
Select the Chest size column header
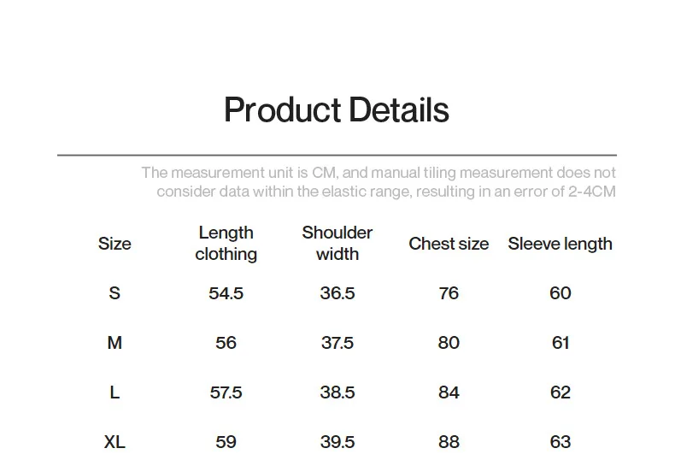tap(449, 244)
